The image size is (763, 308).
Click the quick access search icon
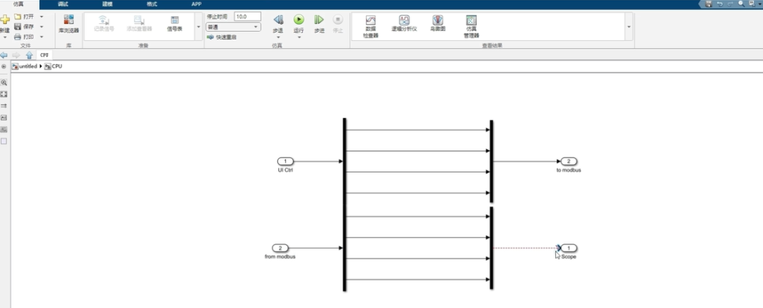tap(741, 4)
